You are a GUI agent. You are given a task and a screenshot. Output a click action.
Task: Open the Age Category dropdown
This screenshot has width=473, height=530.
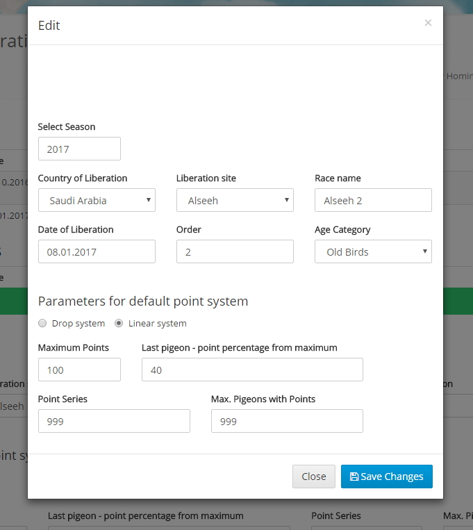[373, 251]
